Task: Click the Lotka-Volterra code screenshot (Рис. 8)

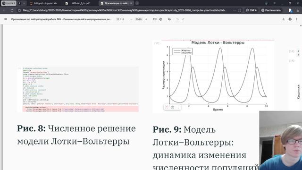Action: [x=78, y=89]
